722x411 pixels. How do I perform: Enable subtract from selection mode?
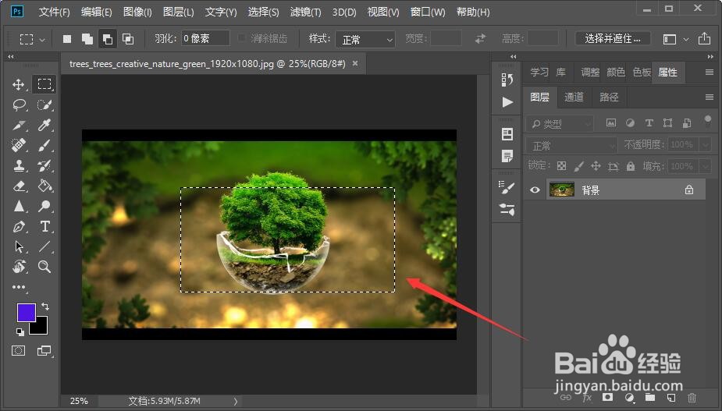[107, 39]
